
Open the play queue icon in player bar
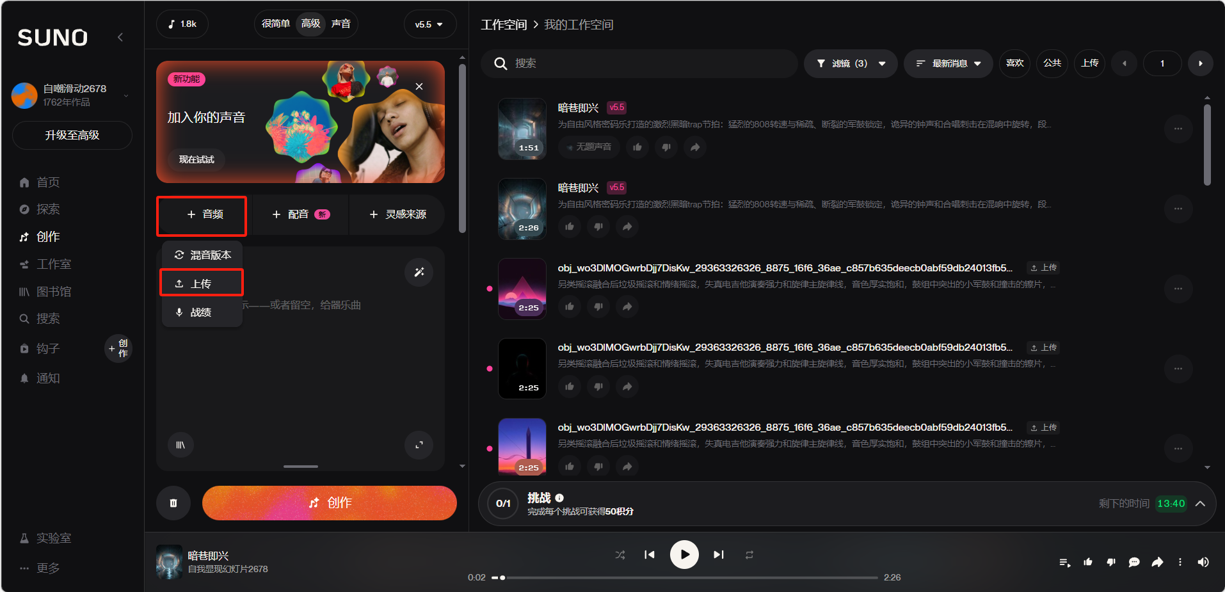pyautogui.click(x=1064, y=562)
